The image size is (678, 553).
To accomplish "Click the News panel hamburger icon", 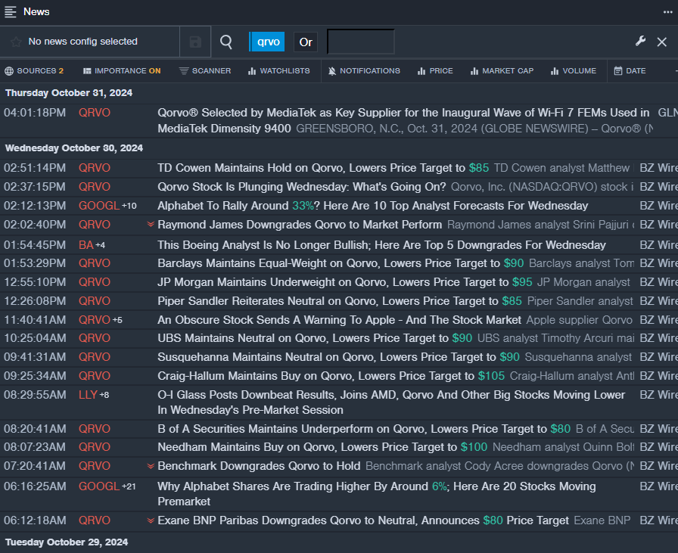I will click(11, 11).
